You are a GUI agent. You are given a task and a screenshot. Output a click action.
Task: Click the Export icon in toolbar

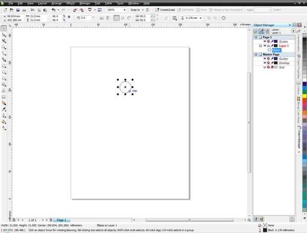point(82,10)
